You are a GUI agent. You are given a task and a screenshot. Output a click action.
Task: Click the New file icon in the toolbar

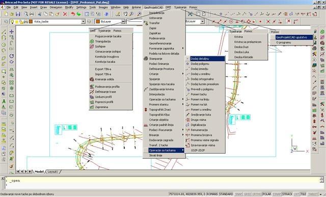pos(6,14)
